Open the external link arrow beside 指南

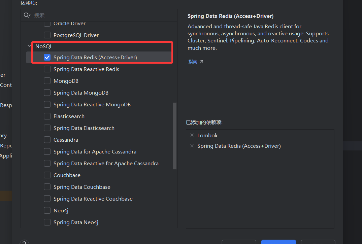[202, 62]
